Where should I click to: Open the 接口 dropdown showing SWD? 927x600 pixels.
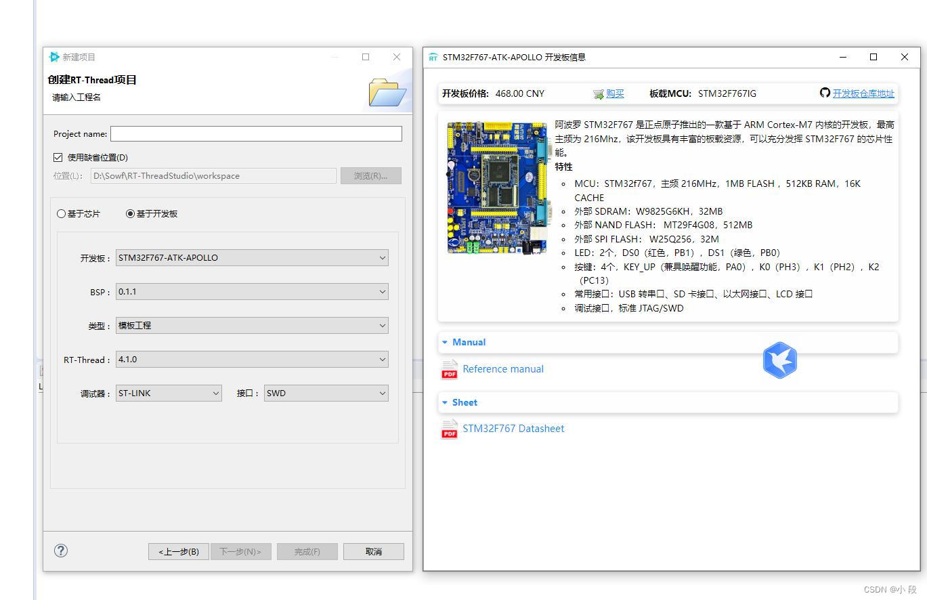[326, 393]
